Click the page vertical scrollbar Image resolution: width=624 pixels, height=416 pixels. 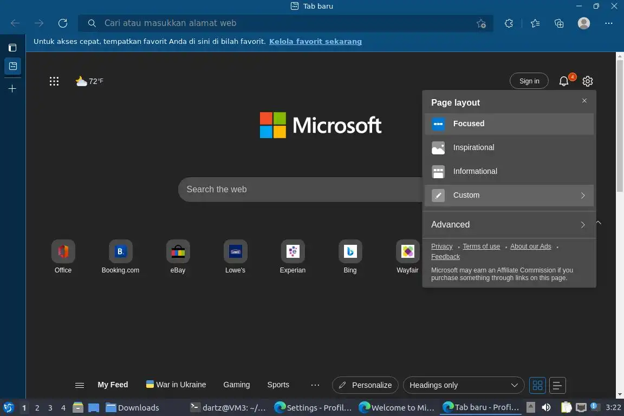click(620, 126)
